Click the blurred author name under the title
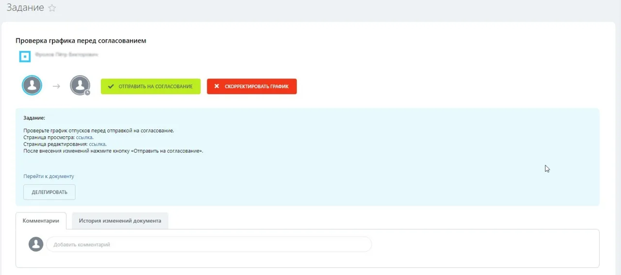621x275 pixels. pyautogui.click(x=66, y=55)
